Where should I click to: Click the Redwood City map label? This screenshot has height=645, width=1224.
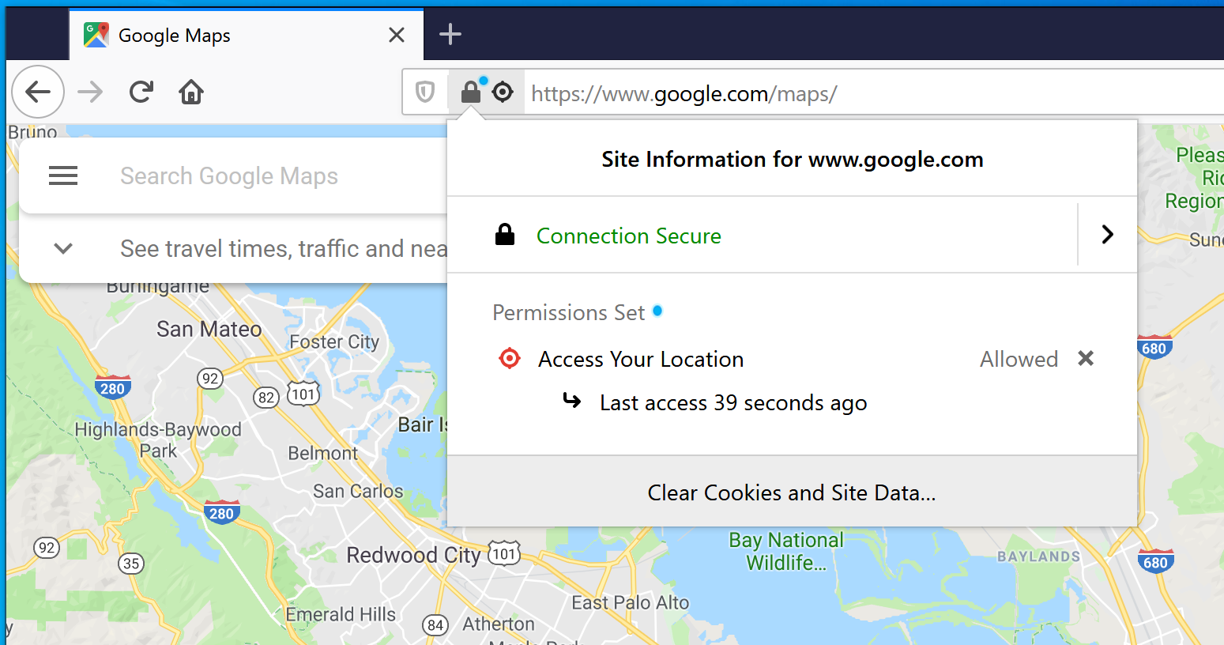413,556
